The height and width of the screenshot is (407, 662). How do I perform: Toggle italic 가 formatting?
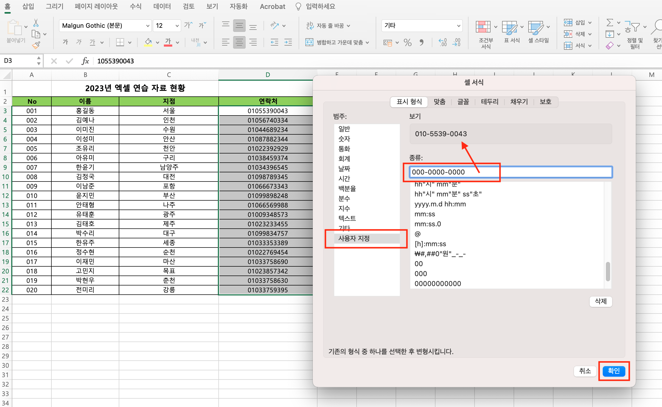click(79, 42)
